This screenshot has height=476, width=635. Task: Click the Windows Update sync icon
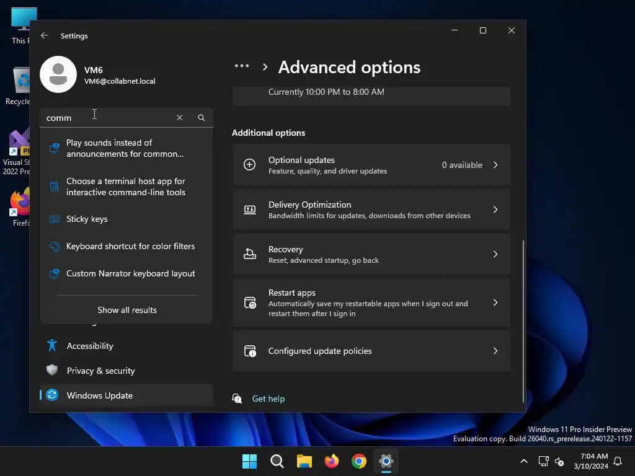(52, 395)
